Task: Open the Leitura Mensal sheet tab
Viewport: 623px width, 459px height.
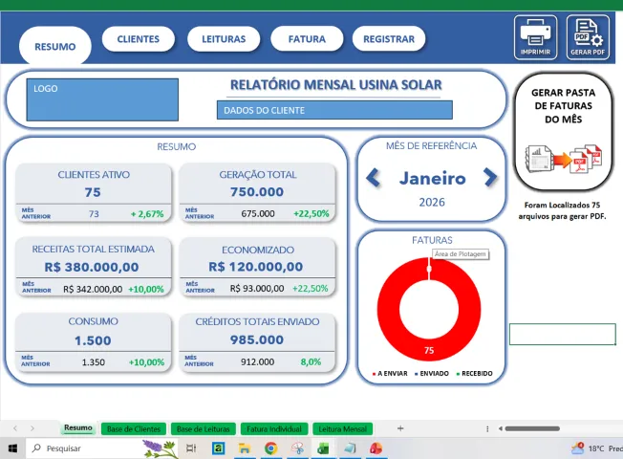Action: tap(342, 428)
